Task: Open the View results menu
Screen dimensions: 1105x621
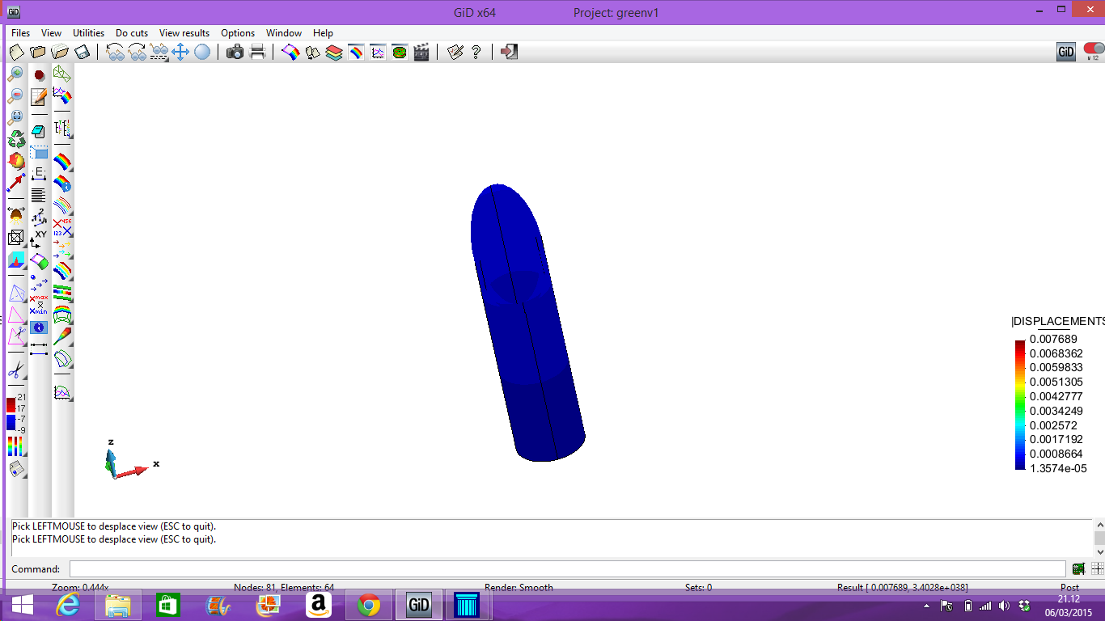Action: tap(184, 33)
